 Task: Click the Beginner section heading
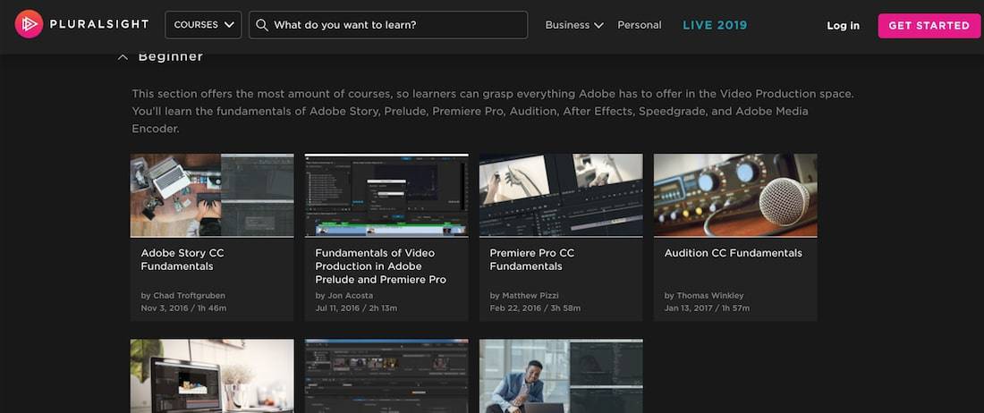[x=170, y=57]
